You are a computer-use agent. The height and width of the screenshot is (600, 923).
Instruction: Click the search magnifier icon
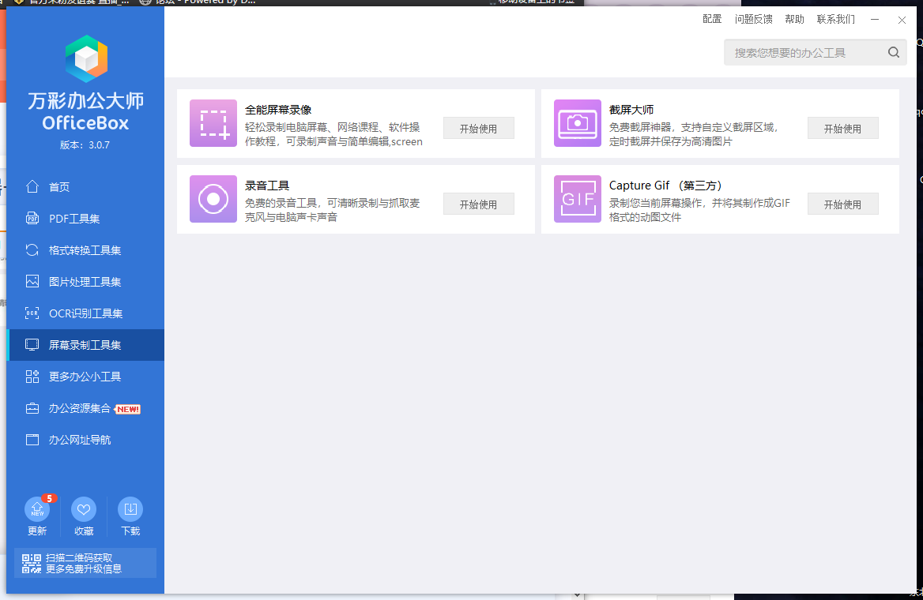coord(894,52)
